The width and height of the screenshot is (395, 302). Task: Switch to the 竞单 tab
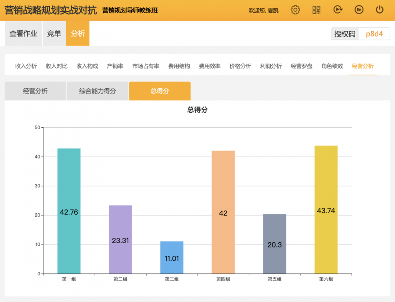tap(54, 33)
